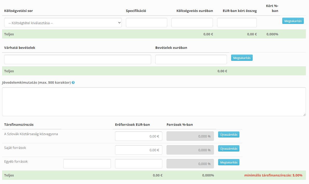Click the EUR-ban kért összeg field
Screen dimensions: 309x184
237,23
